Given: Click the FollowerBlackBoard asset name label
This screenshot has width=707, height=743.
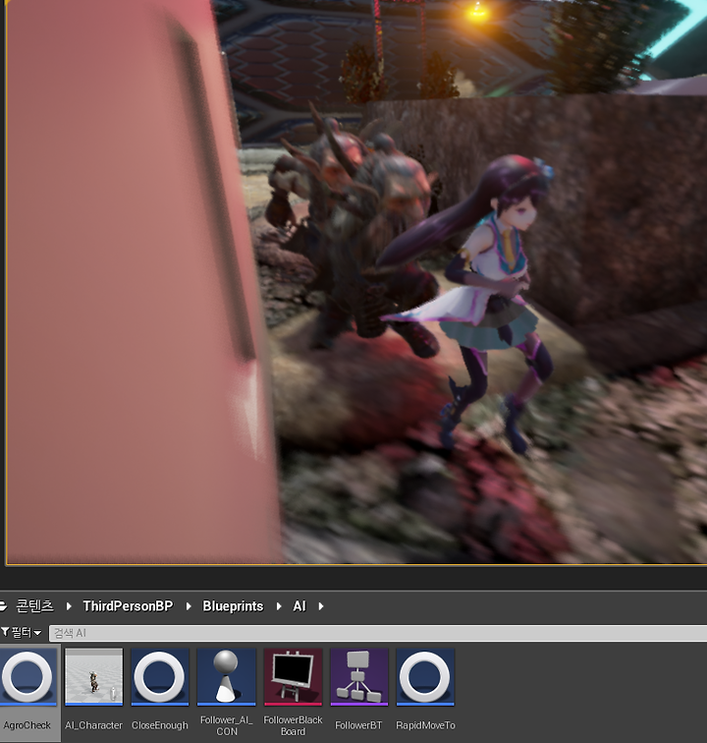Looking at the screenshot, I should pos(294,725).
